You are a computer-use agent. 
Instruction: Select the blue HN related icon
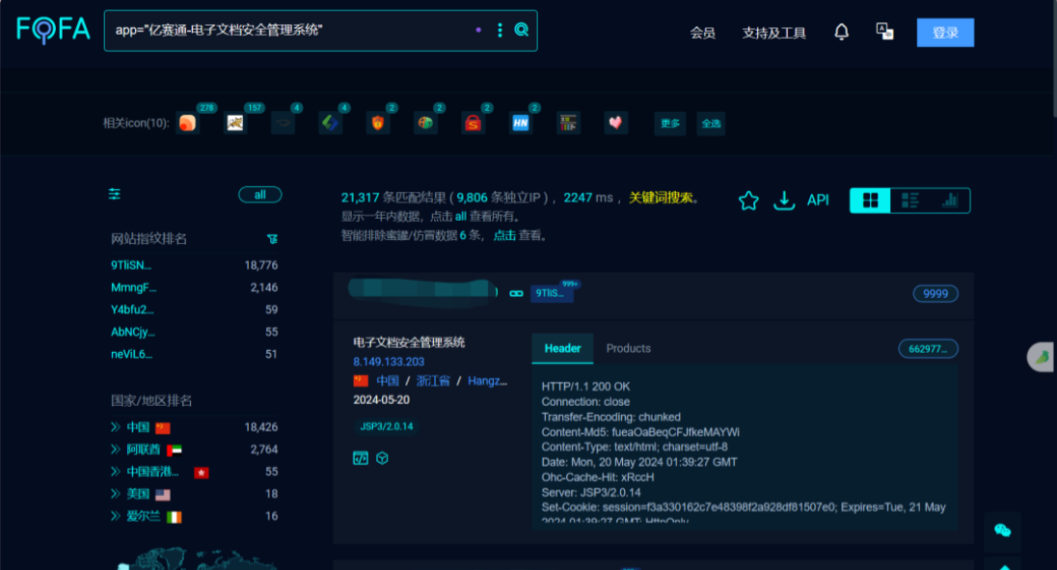(x=521, y=122)
